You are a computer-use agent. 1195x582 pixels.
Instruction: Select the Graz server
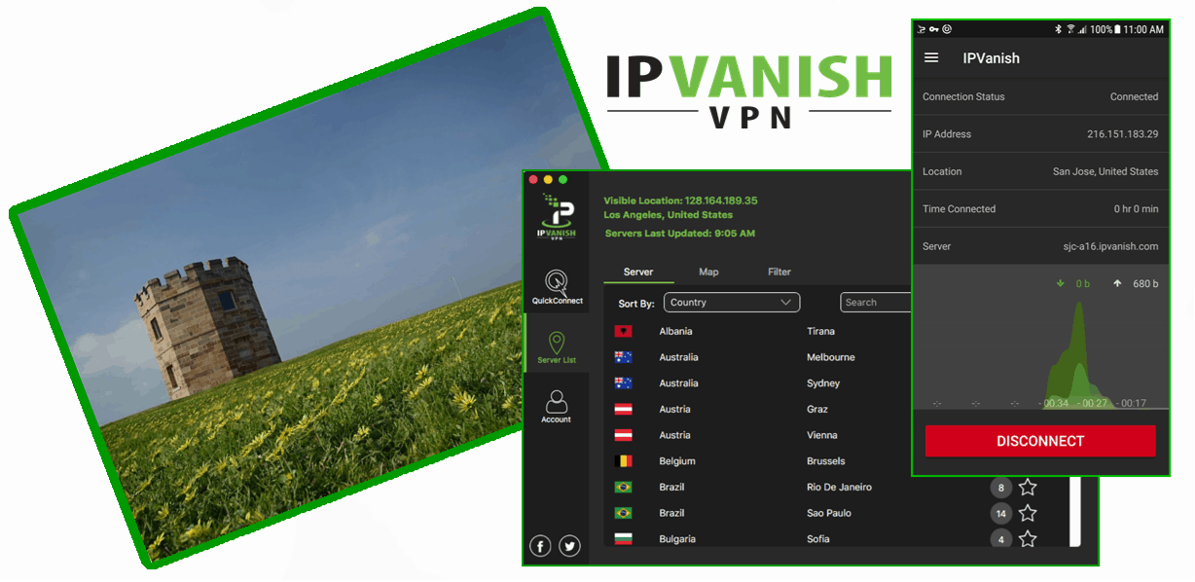pyautogui.click(x=817, y=410)
